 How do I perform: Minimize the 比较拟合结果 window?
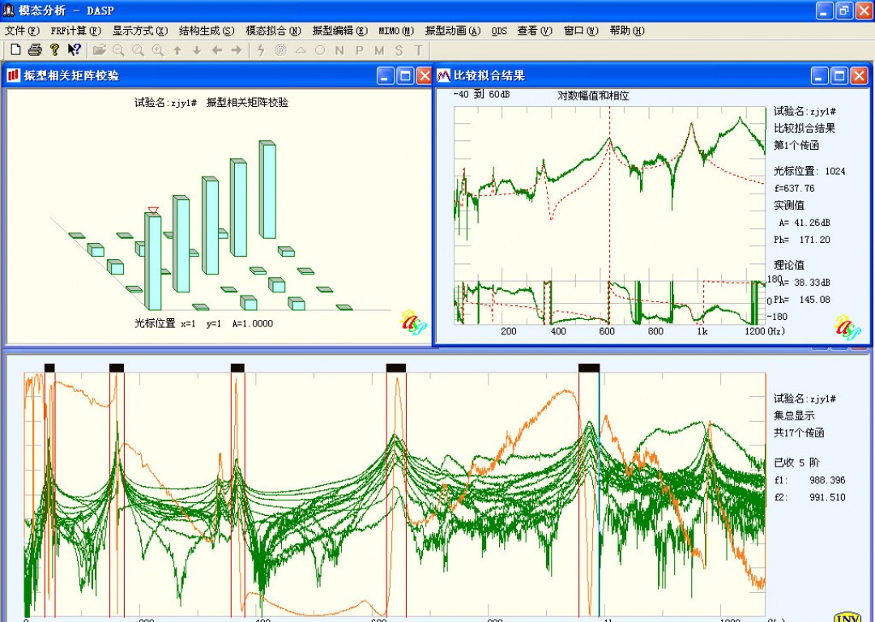coord(819,75)
